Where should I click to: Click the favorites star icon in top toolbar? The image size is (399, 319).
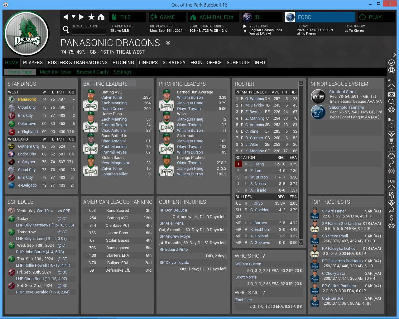pyautogui.click(x=91, y=17)
